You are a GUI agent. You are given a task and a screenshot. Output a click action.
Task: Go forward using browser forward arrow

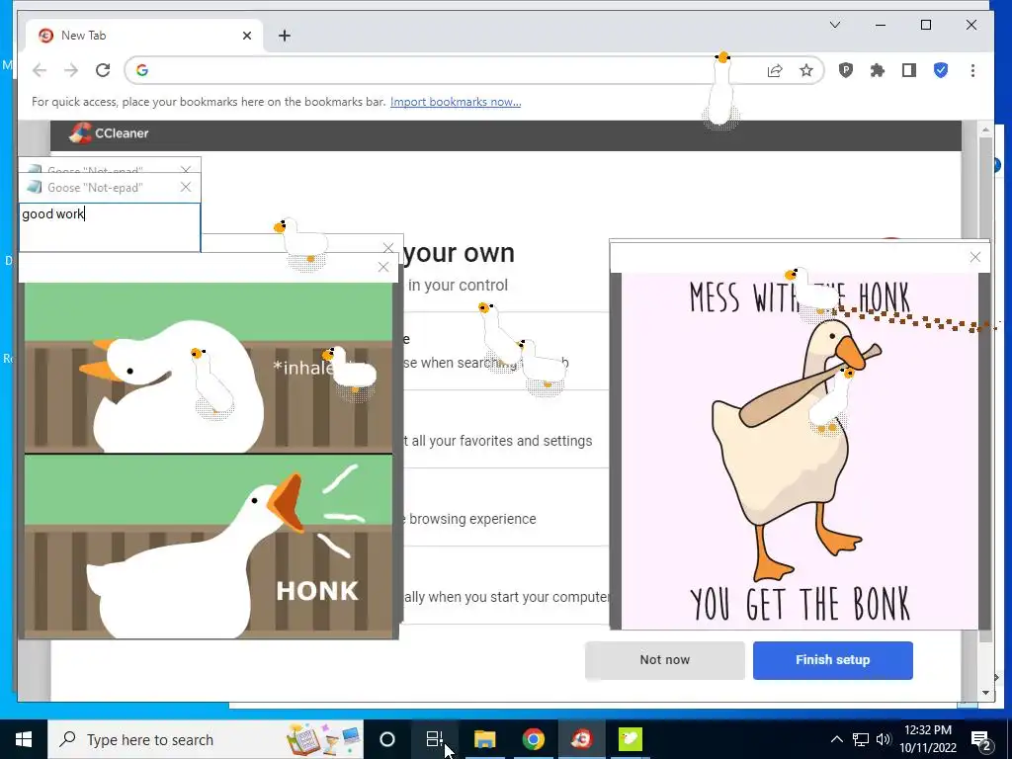71,70
